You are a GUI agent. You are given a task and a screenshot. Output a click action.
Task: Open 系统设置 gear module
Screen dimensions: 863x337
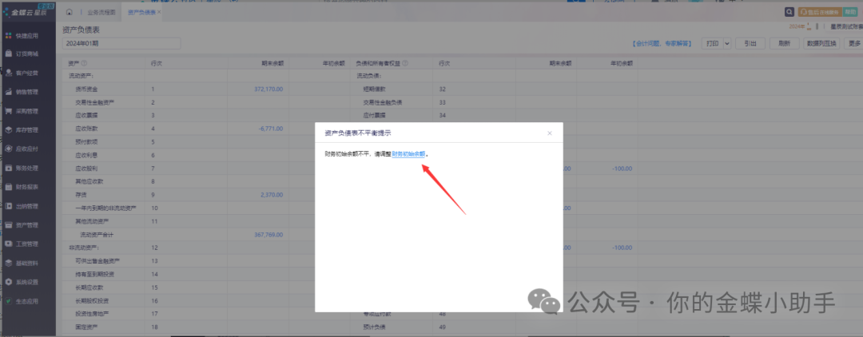27,282
